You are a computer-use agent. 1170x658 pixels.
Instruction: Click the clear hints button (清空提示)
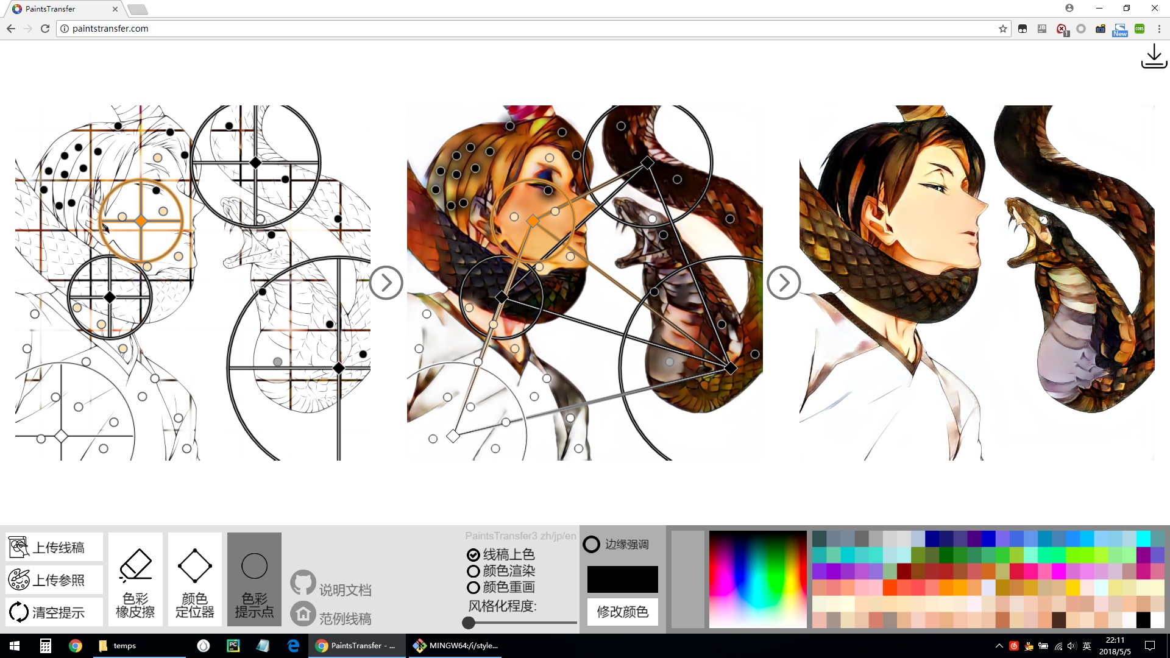[x=54, y=612]
